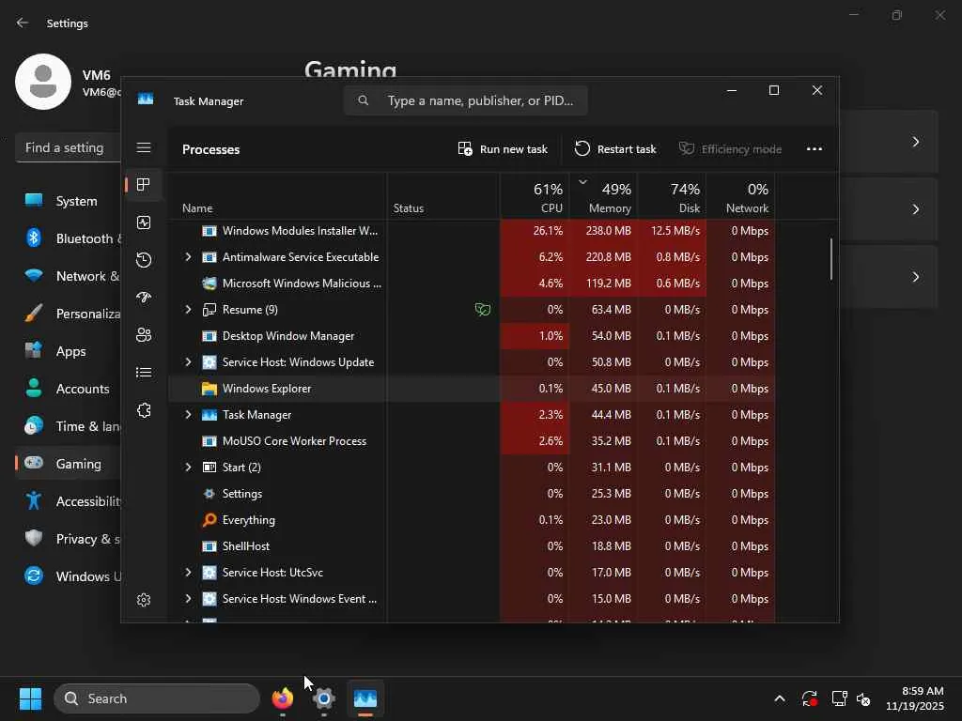Open the Performance page icon

144,222
